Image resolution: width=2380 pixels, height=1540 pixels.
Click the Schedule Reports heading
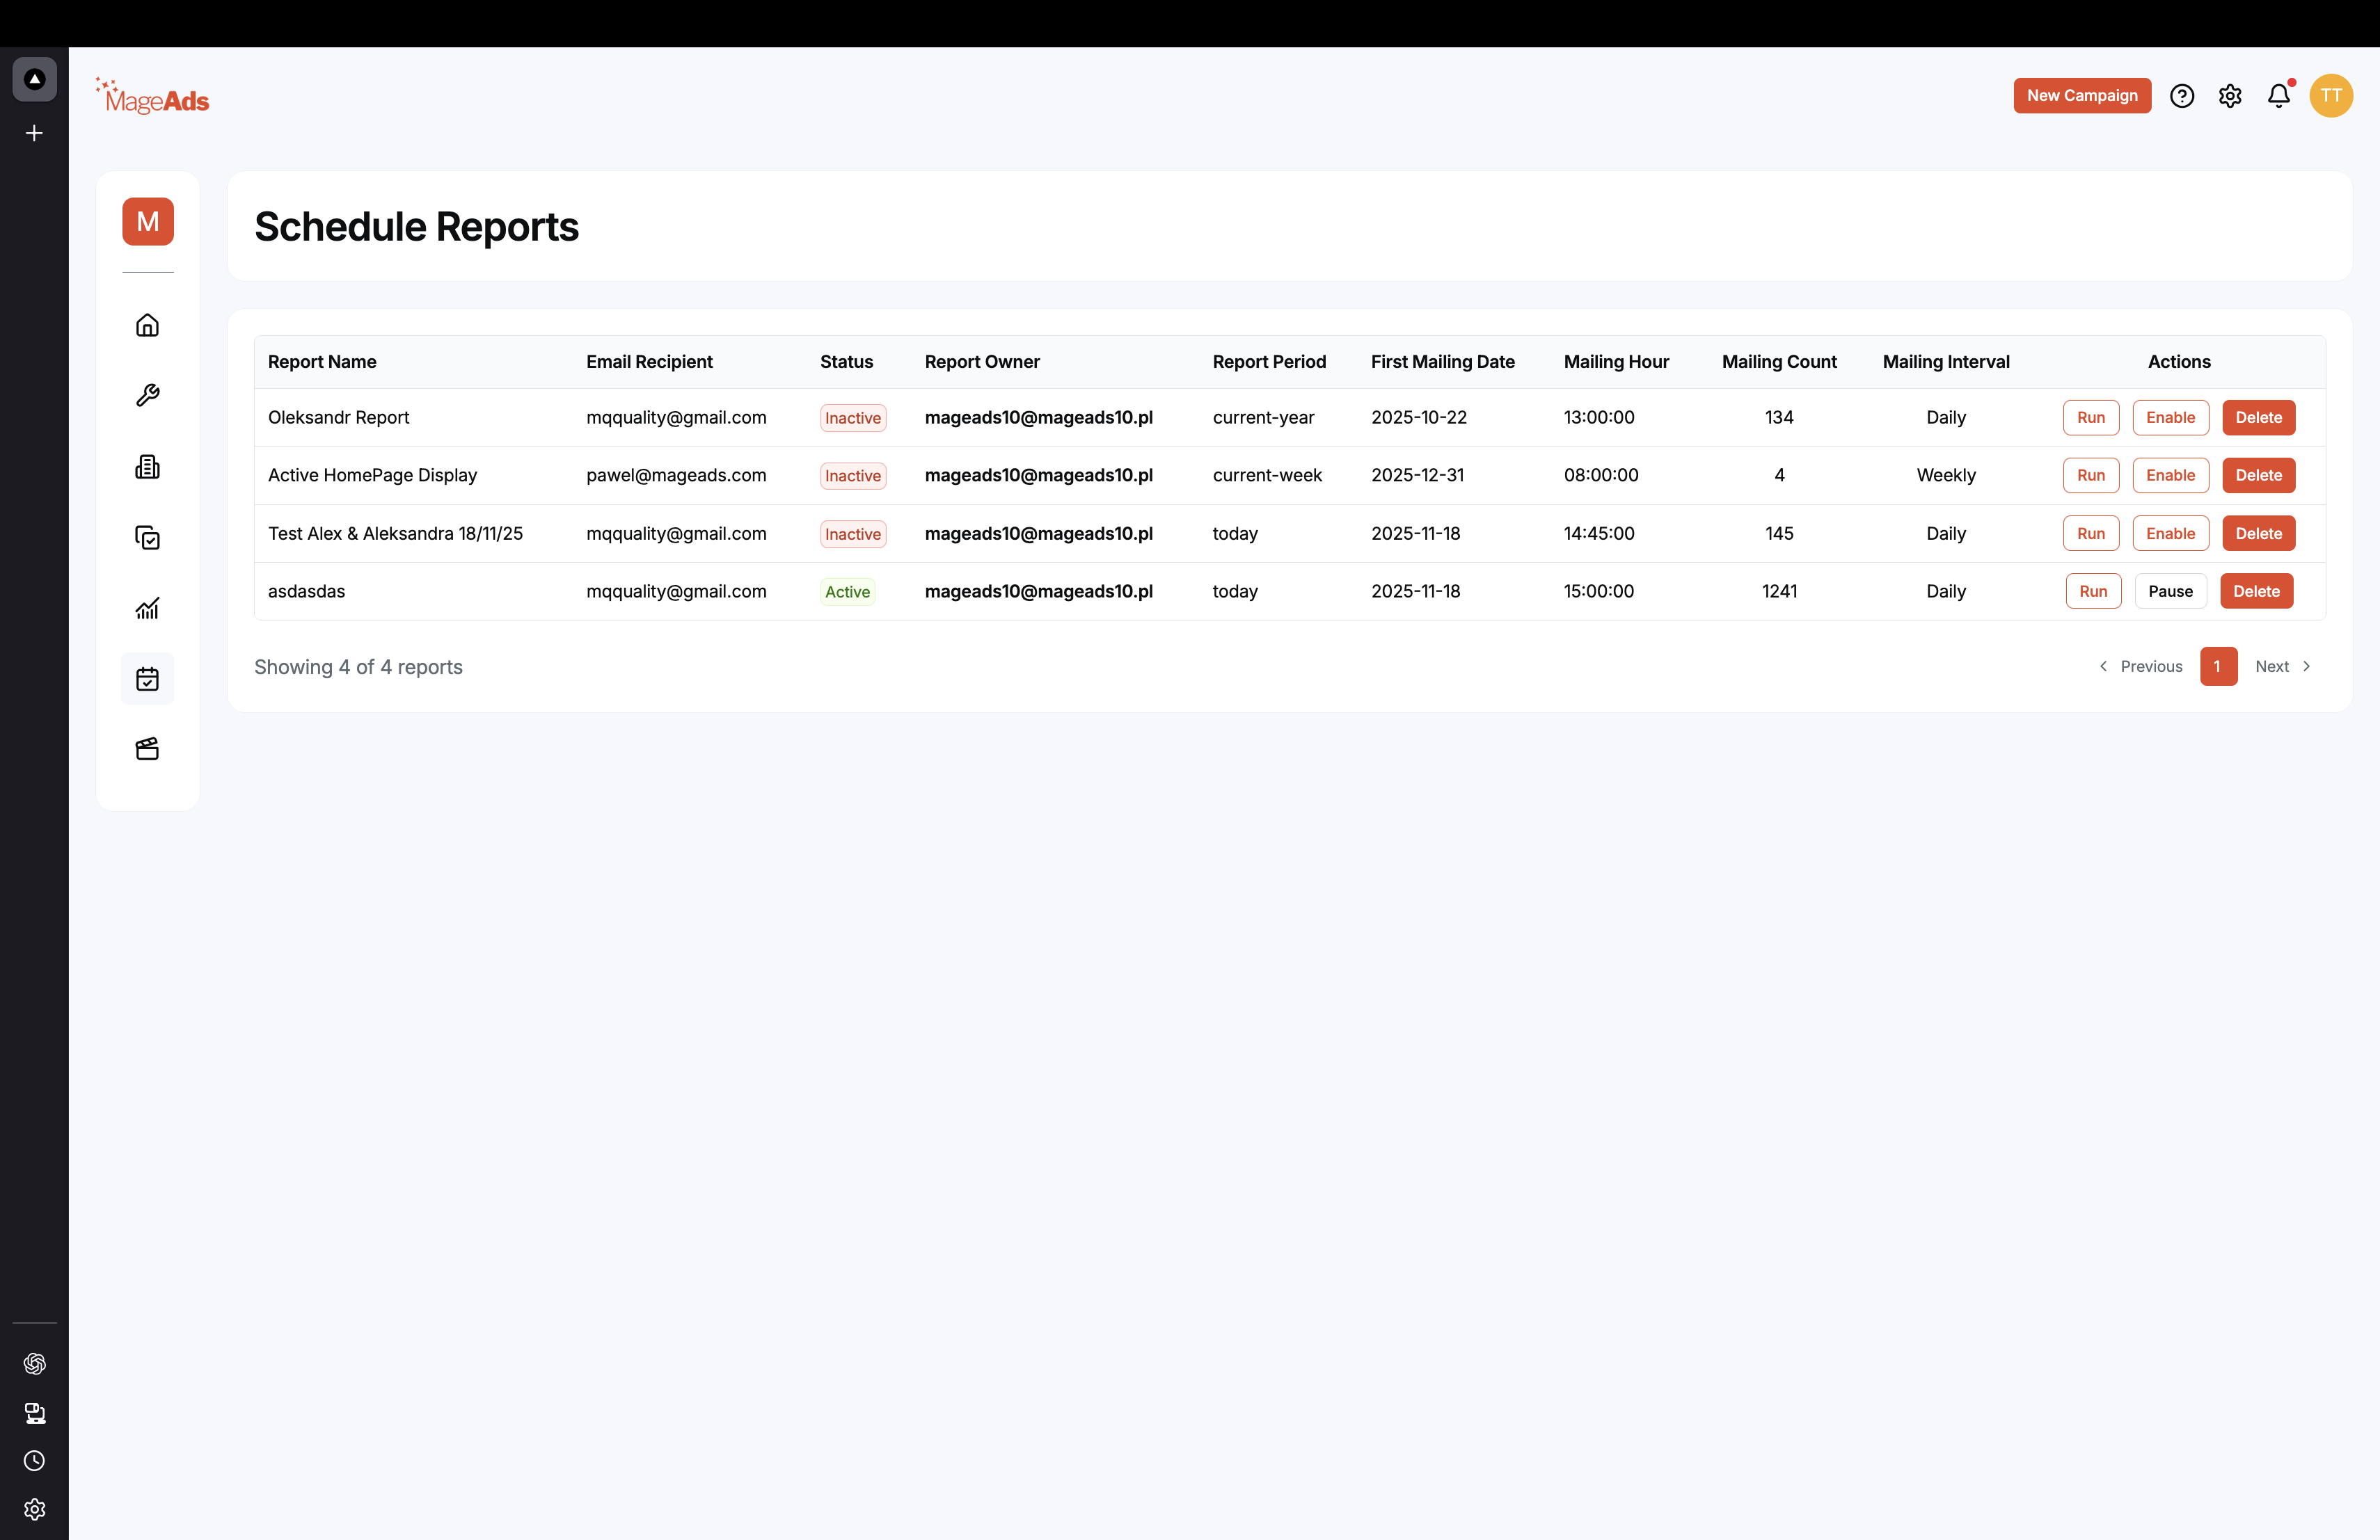[x=416, y=227]
